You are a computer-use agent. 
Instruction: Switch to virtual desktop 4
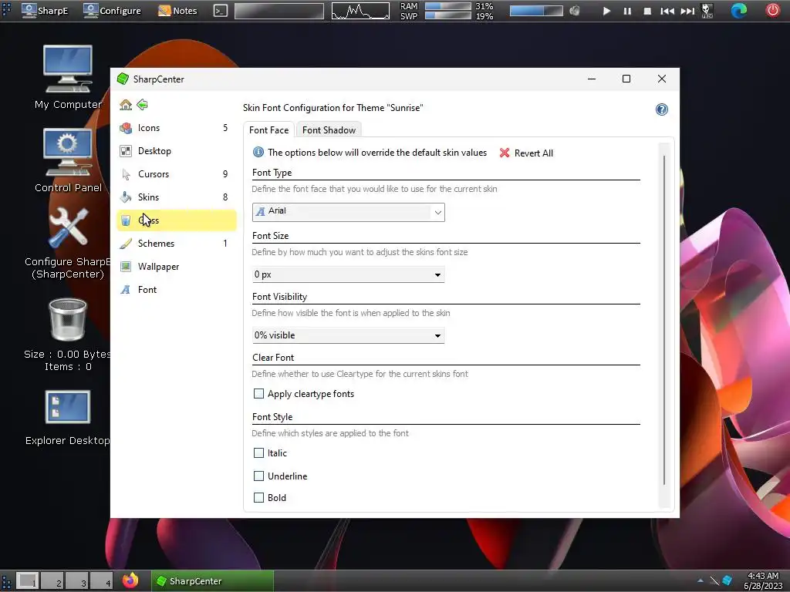[101, 581]
